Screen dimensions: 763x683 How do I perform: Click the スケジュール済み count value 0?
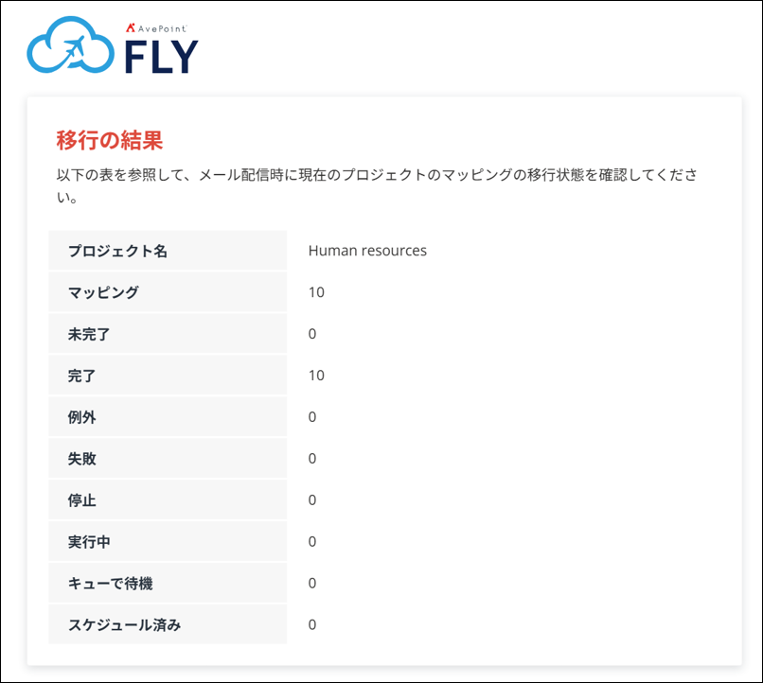tap(312, 625)
